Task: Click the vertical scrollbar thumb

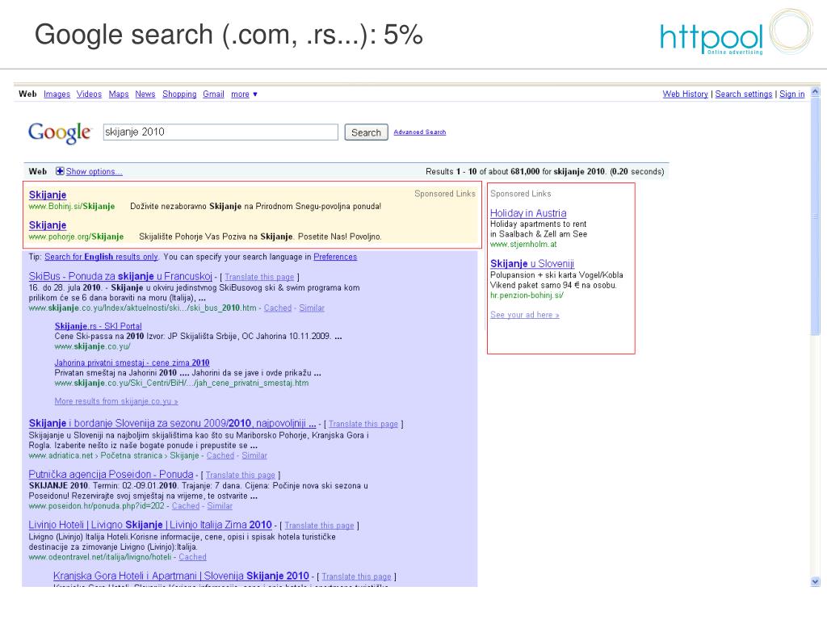Action: coord(815,216)
